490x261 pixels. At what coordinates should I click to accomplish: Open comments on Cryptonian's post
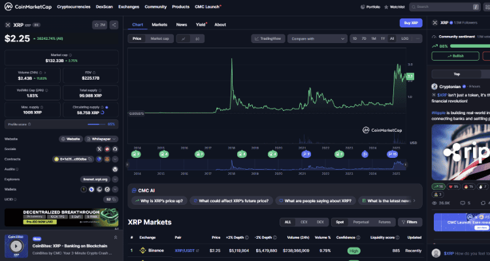pos(465,203)
